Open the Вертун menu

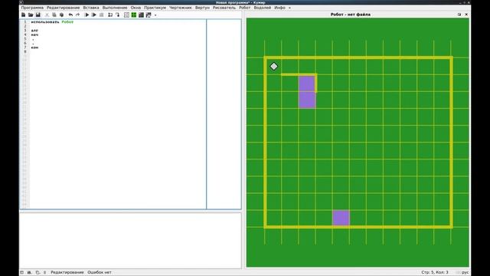click(202, 8)
